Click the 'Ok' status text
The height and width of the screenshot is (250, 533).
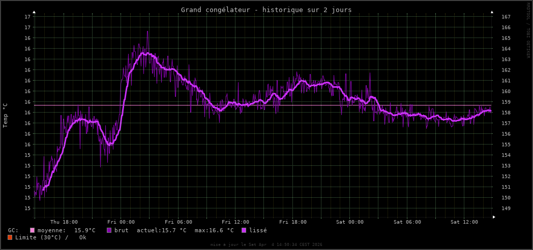82,237
